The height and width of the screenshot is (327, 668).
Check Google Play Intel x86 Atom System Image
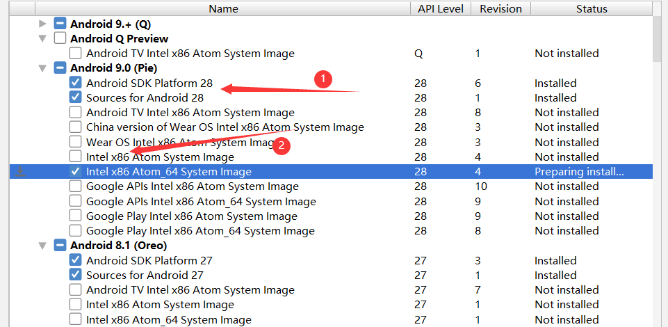coord(75,216)
